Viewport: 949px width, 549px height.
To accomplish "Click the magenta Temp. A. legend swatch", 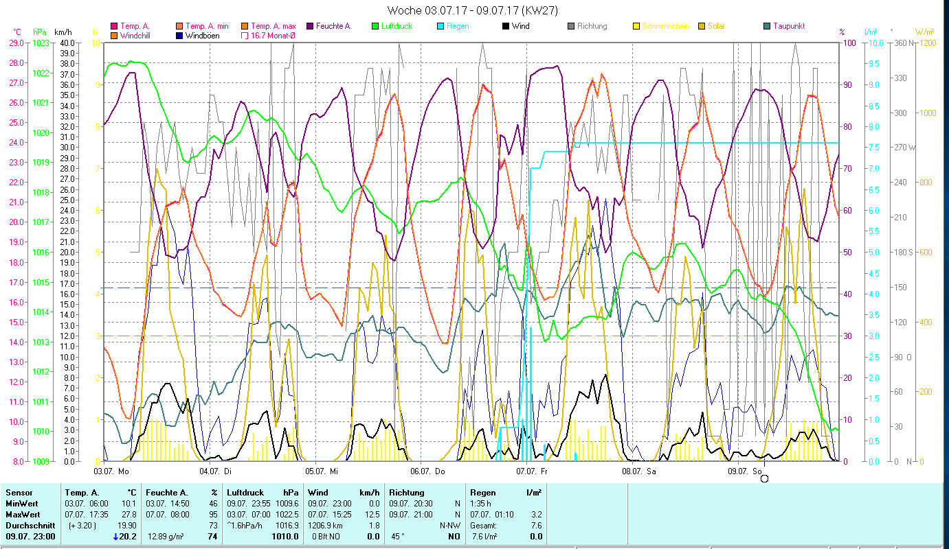I will pyautogui.click(x=114, y=26).
